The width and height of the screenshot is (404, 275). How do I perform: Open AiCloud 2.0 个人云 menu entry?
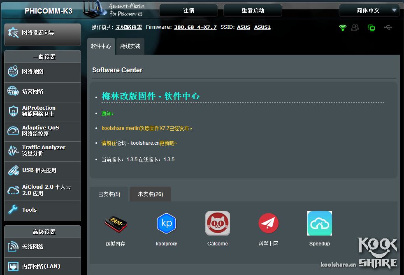[42, 191]
